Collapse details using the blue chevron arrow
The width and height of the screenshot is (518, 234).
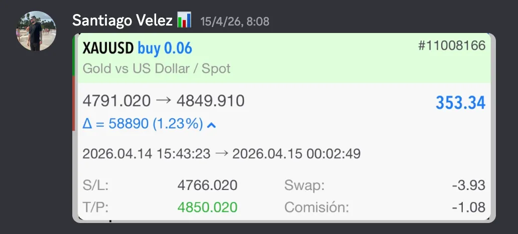click(x=211, y=124)
